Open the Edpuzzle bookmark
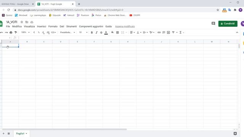244x137 pixels. tap(55, 15)
